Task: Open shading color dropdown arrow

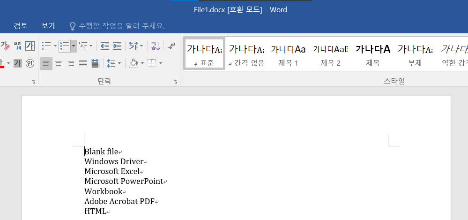Action: pos(142,63)
